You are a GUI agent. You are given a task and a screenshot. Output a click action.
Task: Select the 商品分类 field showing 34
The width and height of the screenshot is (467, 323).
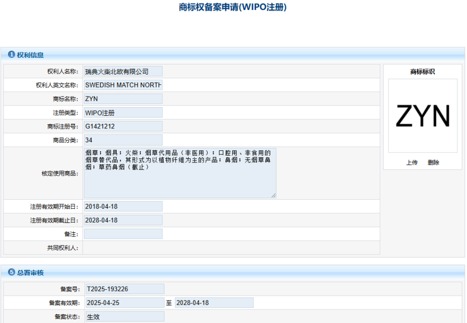123,140
